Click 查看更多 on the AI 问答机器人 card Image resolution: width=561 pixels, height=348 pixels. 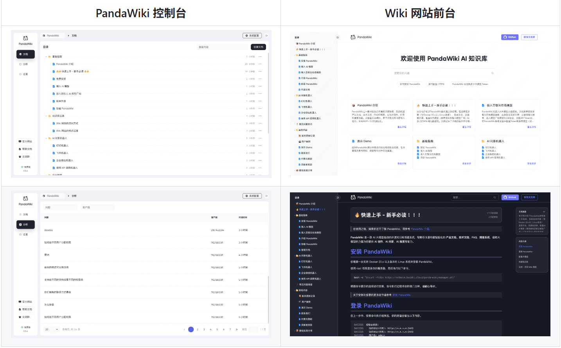[x=532, y=163]
